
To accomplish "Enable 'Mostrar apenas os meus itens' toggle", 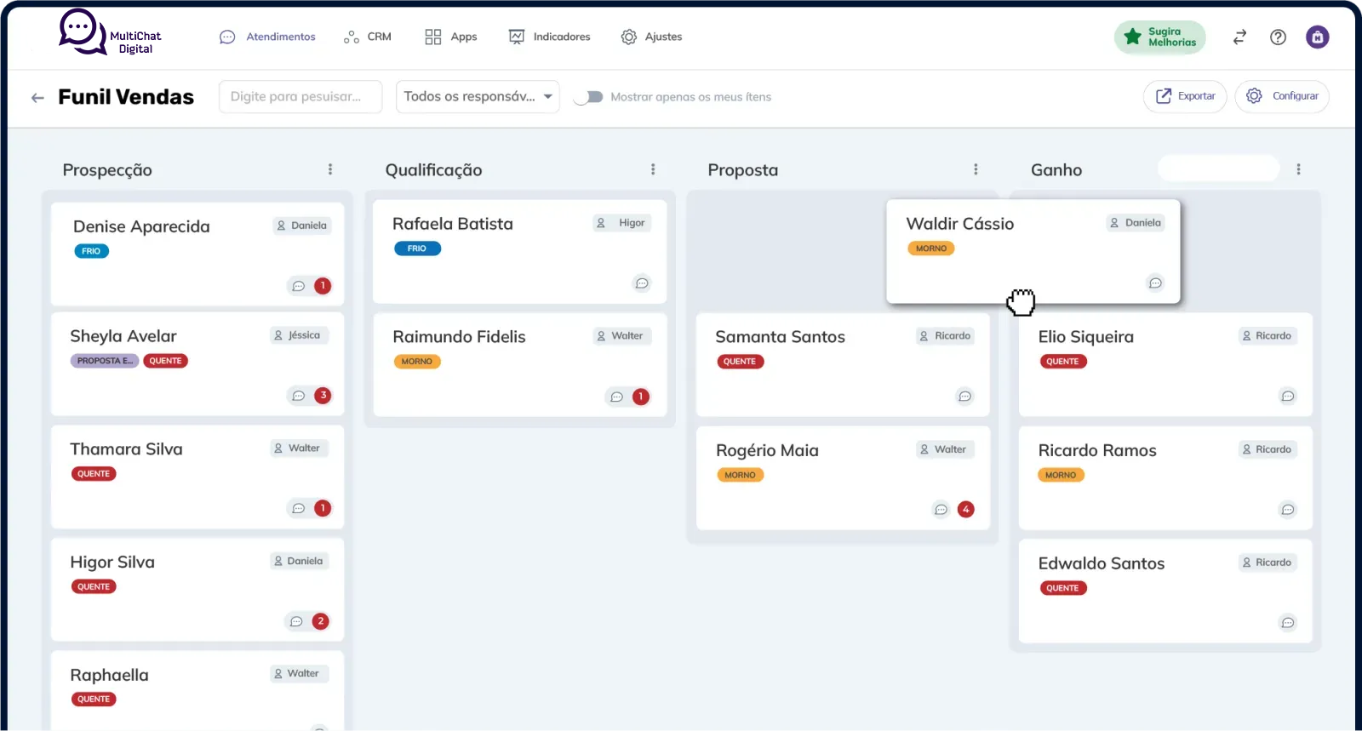I will 588,97.
